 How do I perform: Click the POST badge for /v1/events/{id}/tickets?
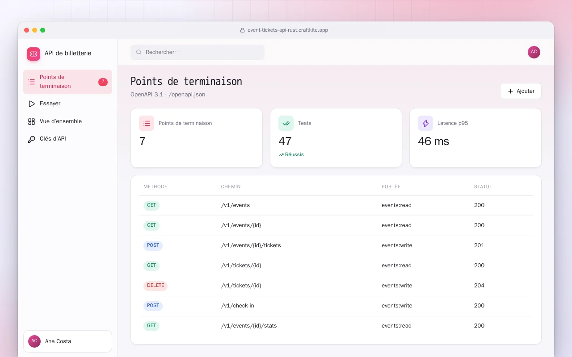[x=153, y=245]
